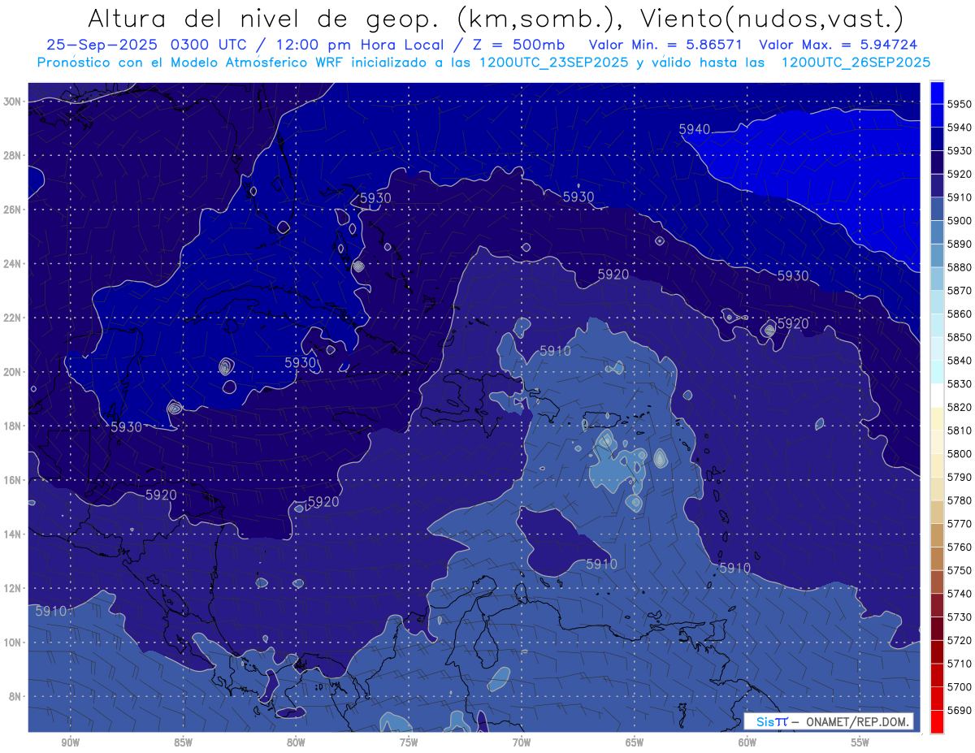975x753 pixels.
Task: Select the 30N latitude axis label
Action: [x=13, y=102]
